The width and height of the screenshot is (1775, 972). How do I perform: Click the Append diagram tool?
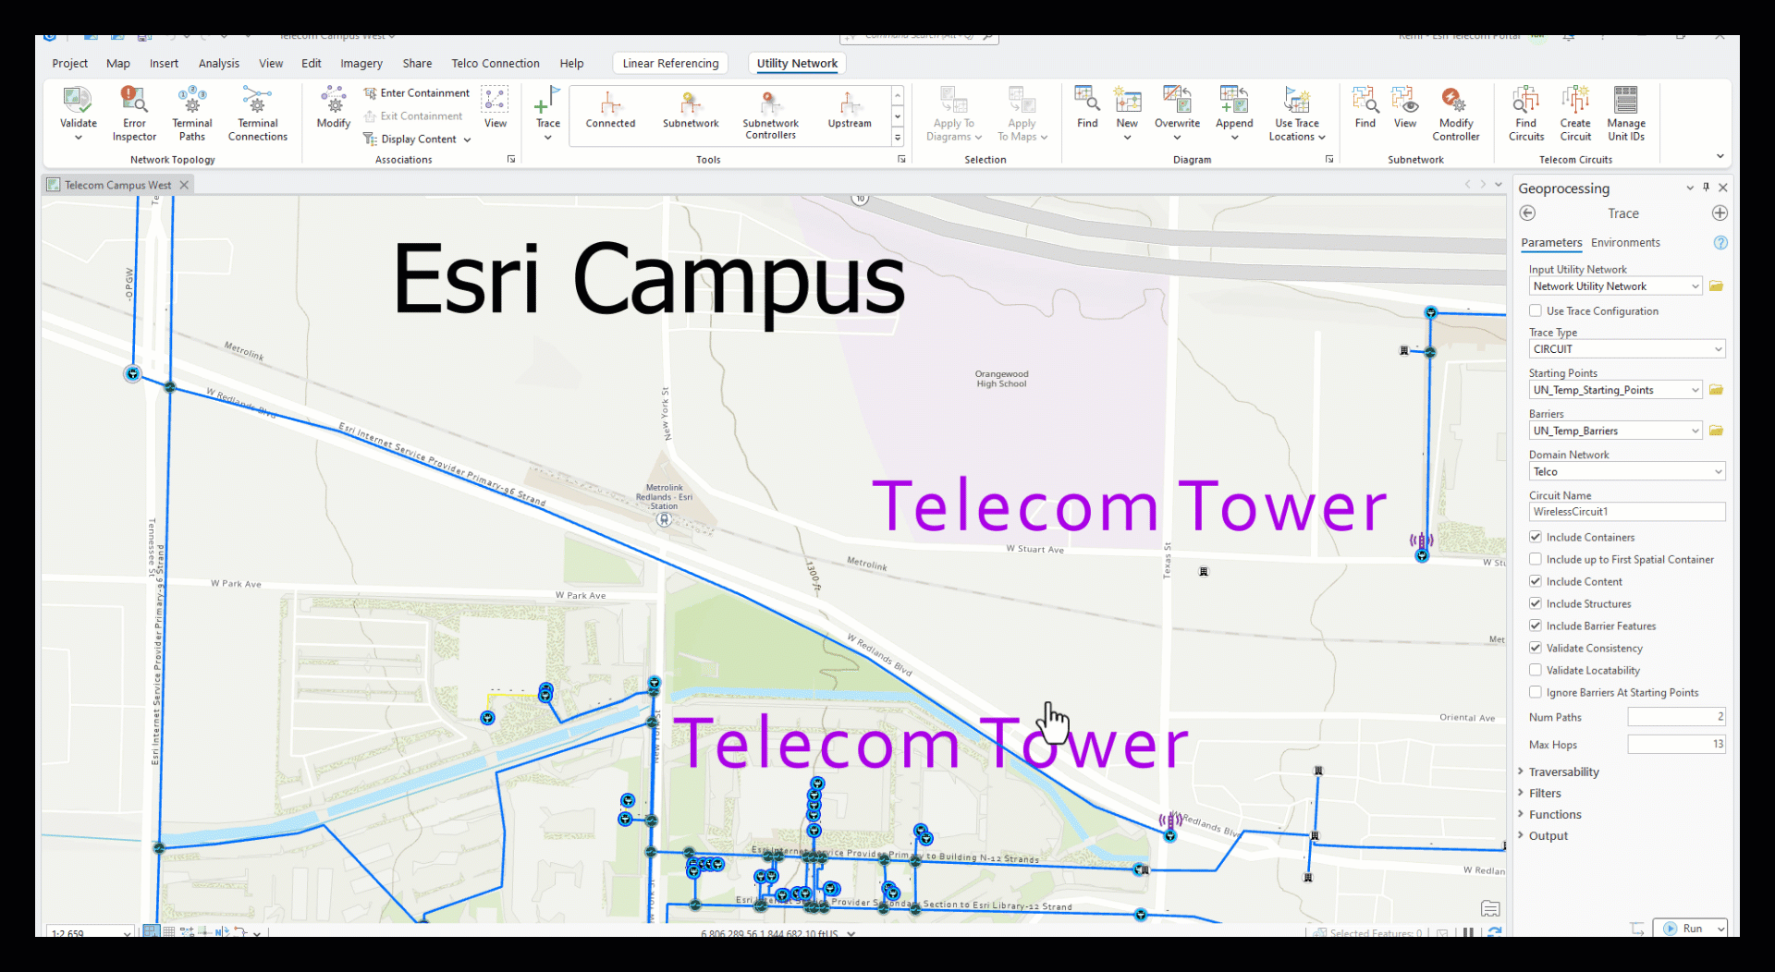[x=1234, y=113]
